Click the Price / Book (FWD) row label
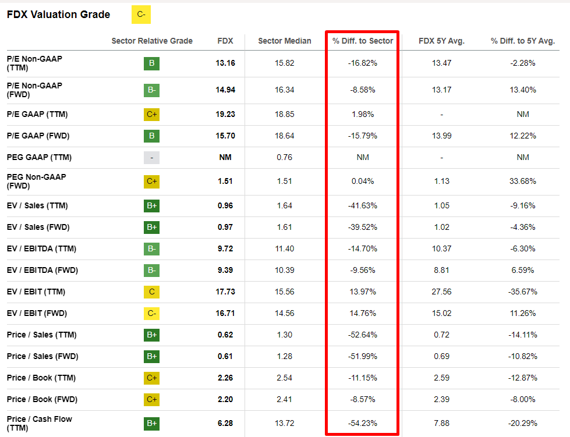 42,400
